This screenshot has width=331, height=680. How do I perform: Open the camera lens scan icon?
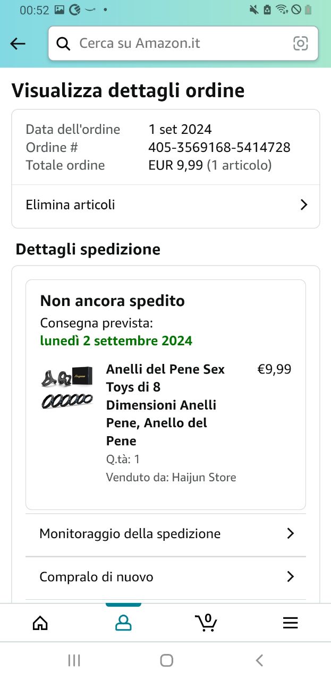(x=300, y=44)
